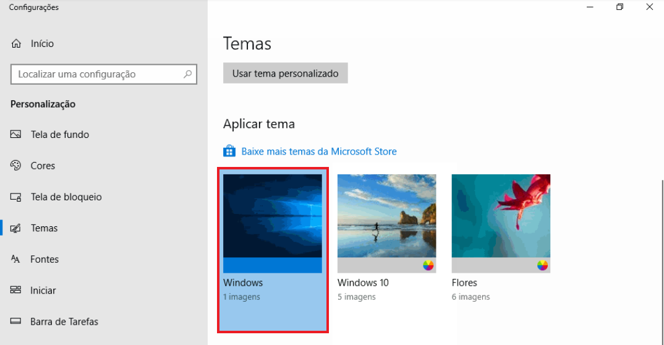Click the Aplicar tema heading
Viewport: 664px width, 345px height.
259,124
